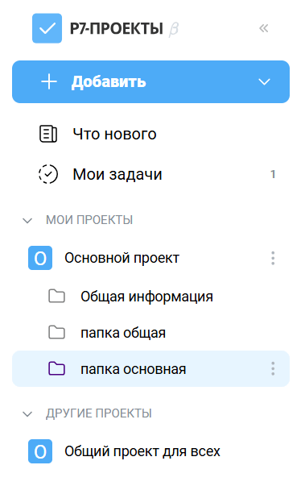Click folder icon of Общая информация

point(57,296)
